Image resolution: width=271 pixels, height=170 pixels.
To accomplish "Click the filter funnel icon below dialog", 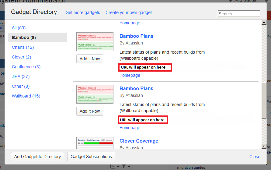I will tap(124, 167).
